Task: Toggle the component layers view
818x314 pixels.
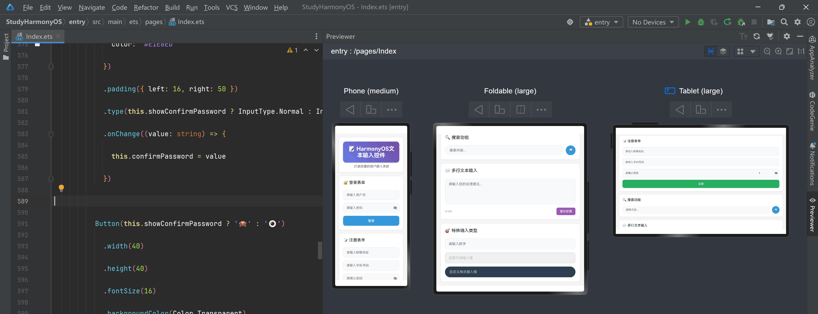Action: pyautogui.click(x=723, y=51)
